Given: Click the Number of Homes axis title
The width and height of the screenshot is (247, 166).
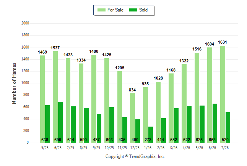Looking at the screenshot, I should tap(14, 83).
